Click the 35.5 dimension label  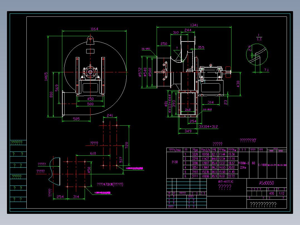click(201, 47)
